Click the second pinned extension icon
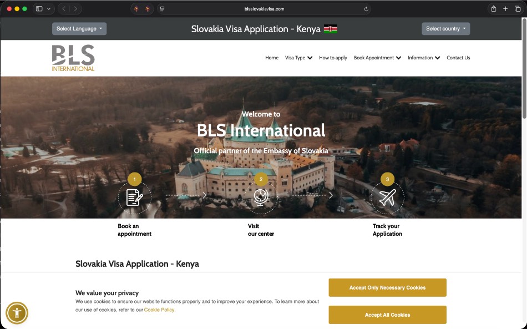 (x=148, y=9)
